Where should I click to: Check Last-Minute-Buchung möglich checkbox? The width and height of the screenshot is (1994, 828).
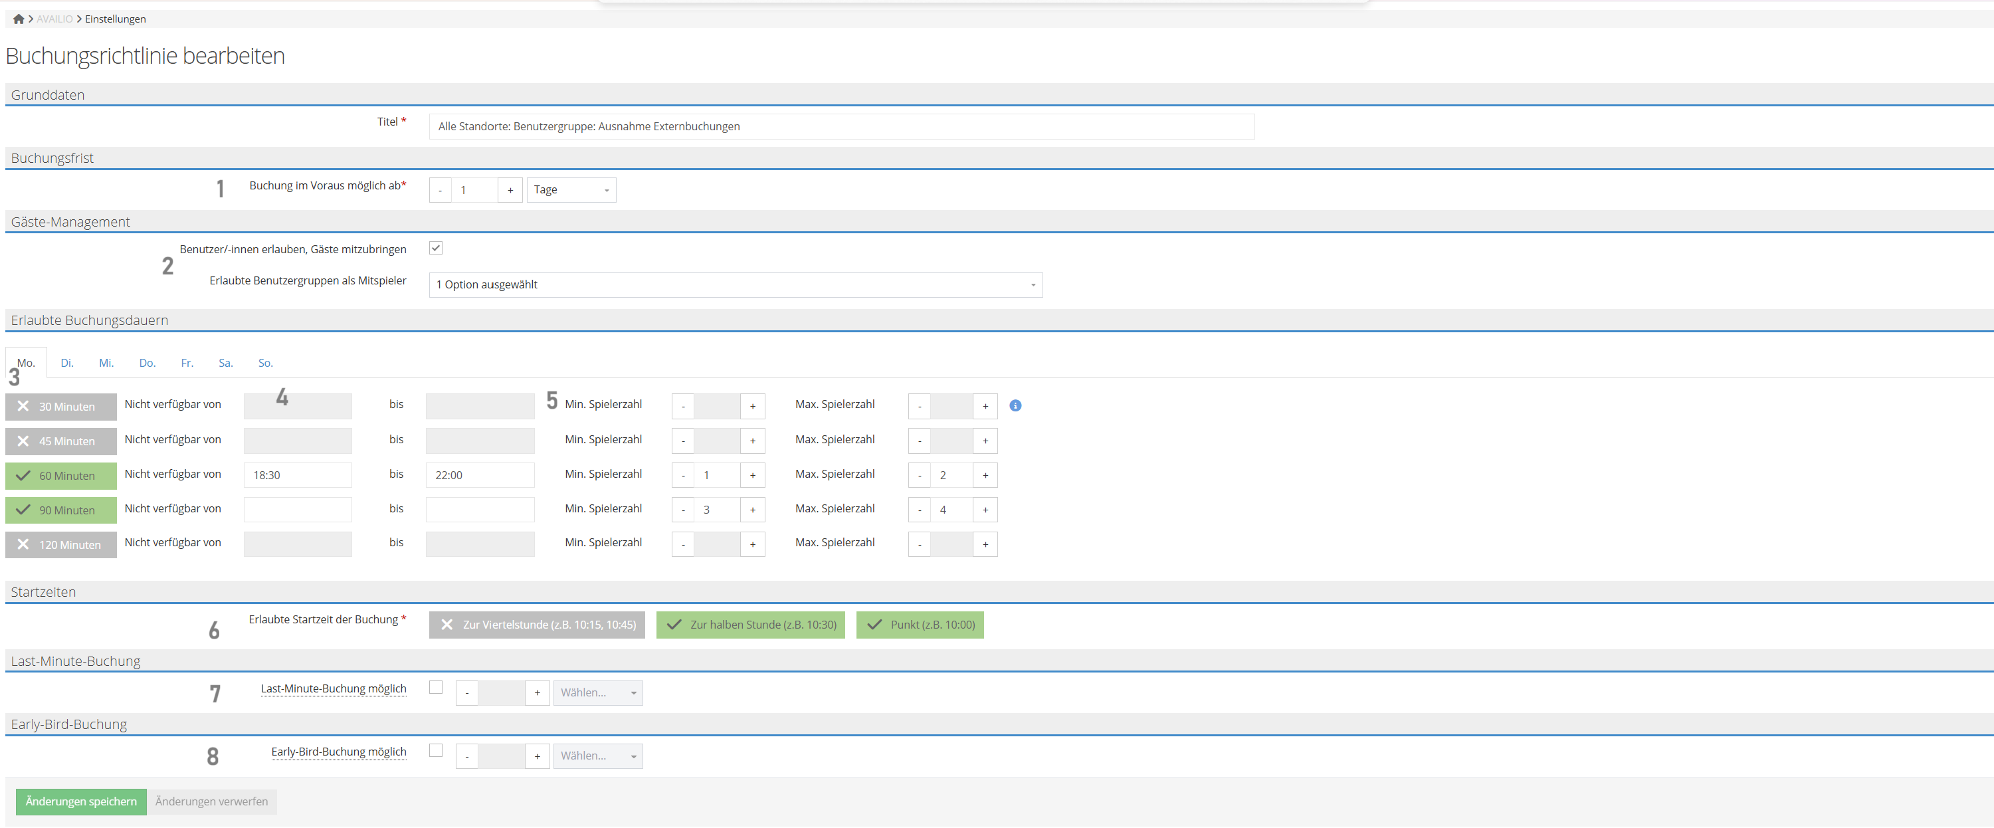436,687
